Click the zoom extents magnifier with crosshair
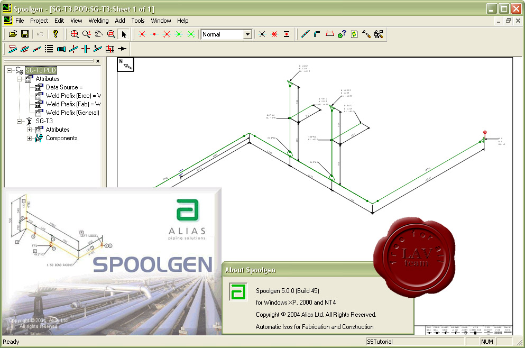 75,34
